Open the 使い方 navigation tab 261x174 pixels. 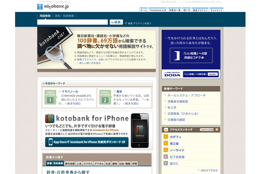coord(187,10)
